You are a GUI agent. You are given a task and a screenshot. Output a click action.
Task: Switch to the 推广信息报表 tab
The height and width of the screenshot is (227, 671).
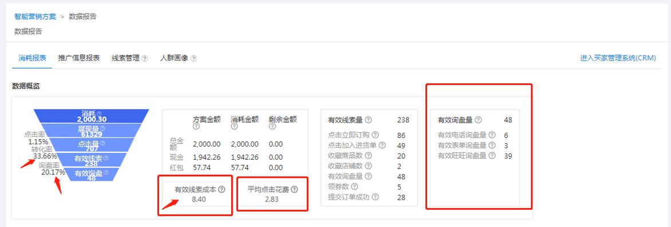pos(79,58)
